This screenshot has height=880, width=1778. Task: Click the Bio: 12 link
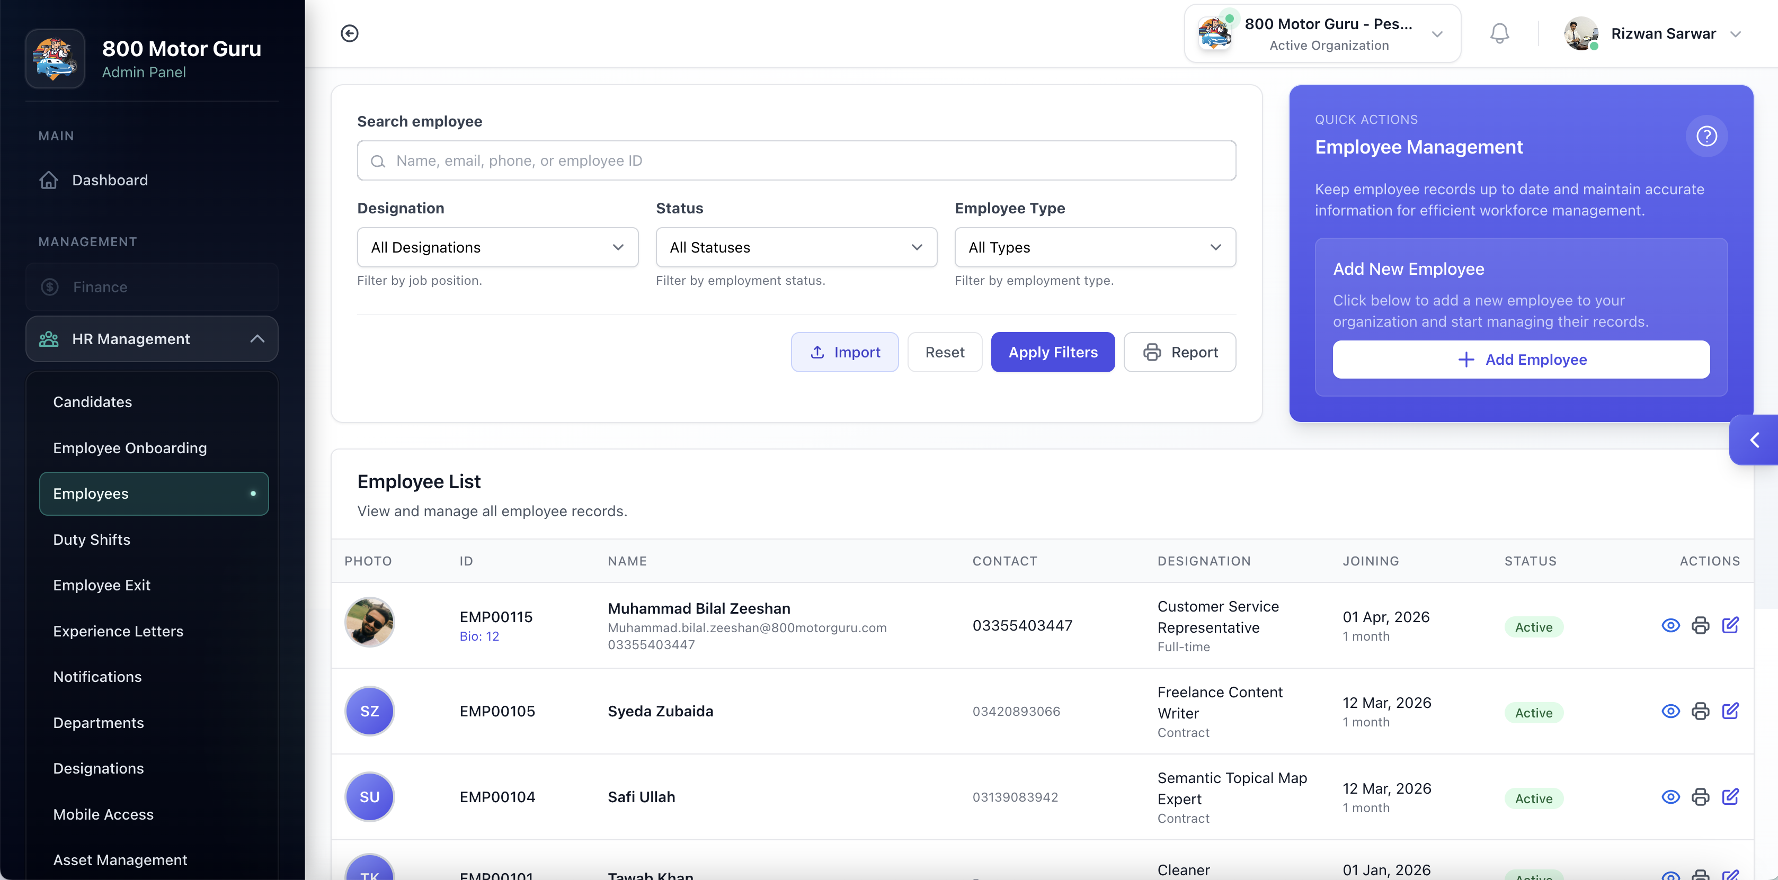pos(479,636)
